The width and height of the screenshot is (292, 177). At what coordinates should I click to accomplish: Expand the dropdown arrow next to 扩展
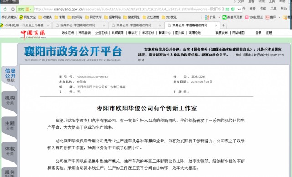219,17
